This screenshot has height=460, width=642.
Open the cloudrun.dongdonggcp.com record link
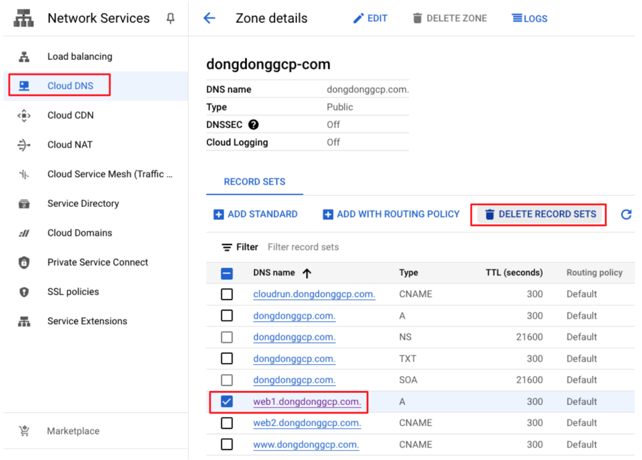pos(314,295)
